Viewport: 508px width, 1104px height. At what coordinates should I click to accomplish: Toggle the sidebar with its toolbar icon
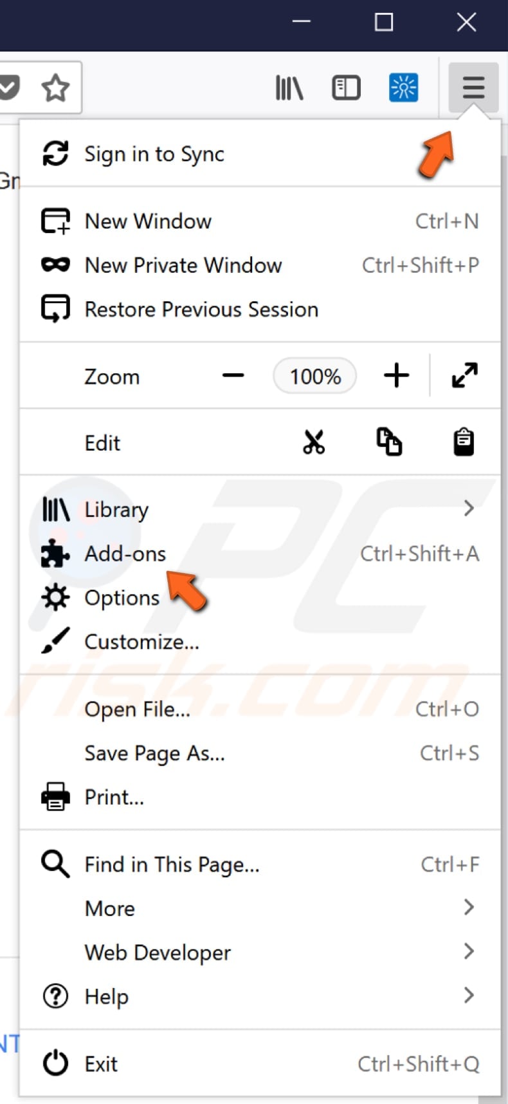[x=346, y=88]
